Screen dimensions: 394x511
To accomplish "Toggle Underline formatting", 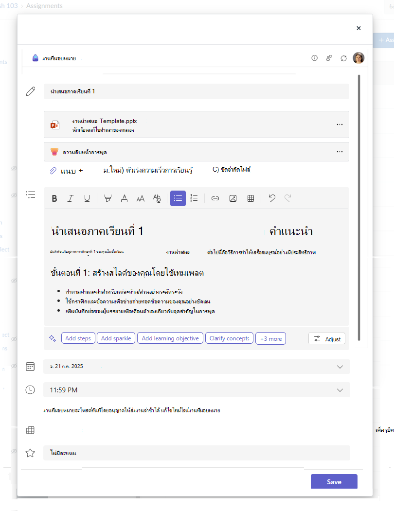I will pos(87,198).
